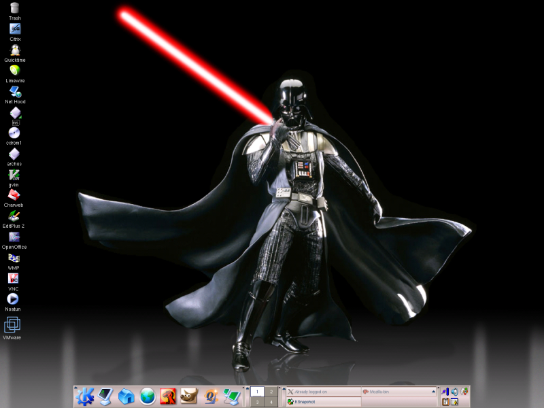The image size is (544, 408).
Task: Switch to virtual desktop 3
Action: (257, 402)
